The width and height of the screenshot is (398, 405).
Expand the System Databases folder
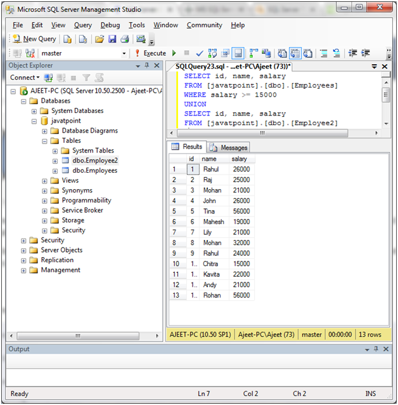[34, 111]
